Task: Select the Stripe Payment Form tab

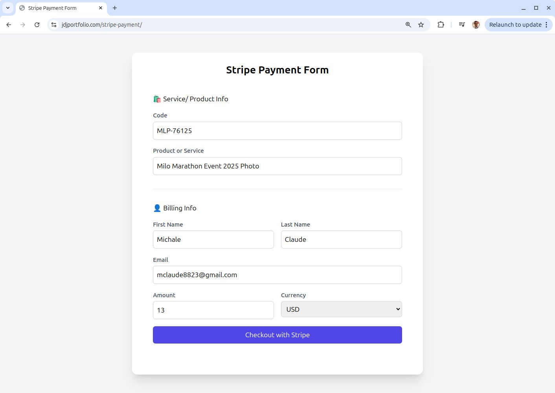Action: coord(61,8)
